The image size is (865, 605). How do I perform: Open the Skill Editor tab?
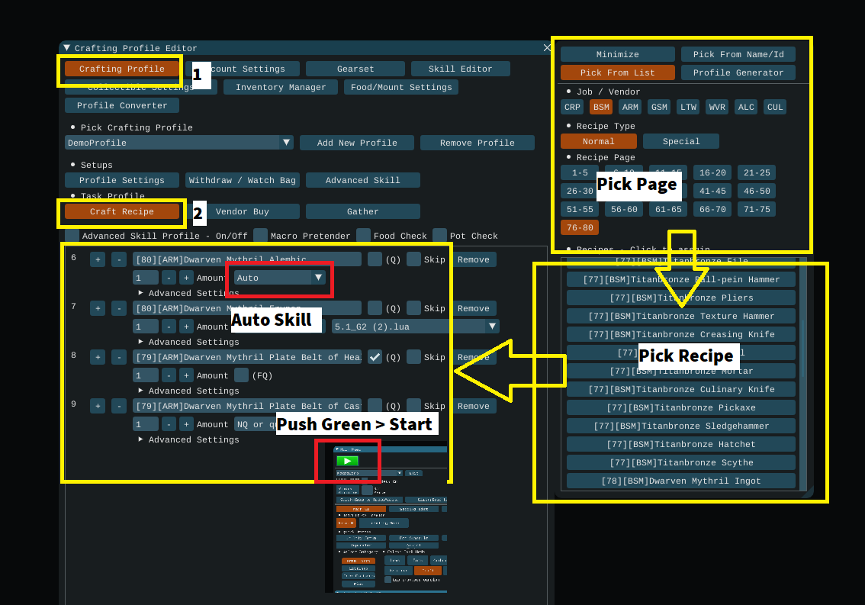[460, 69]
